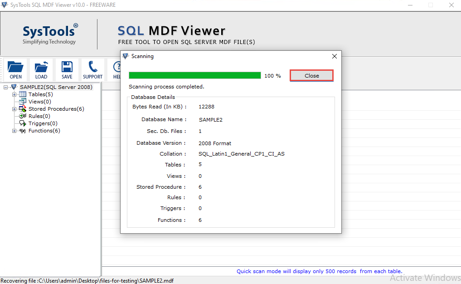Click the green scanning progress bar

(194, 76)
